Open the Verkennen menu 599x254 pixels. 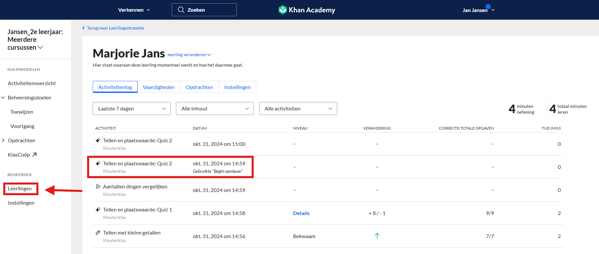pyautogui.click(x=134, y=10)
